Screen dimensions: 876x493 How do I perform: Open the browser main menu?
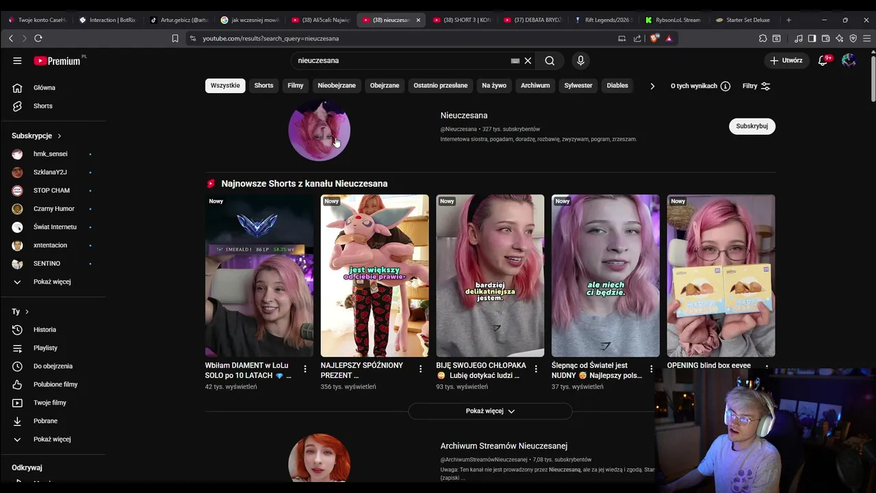(866, 38)
